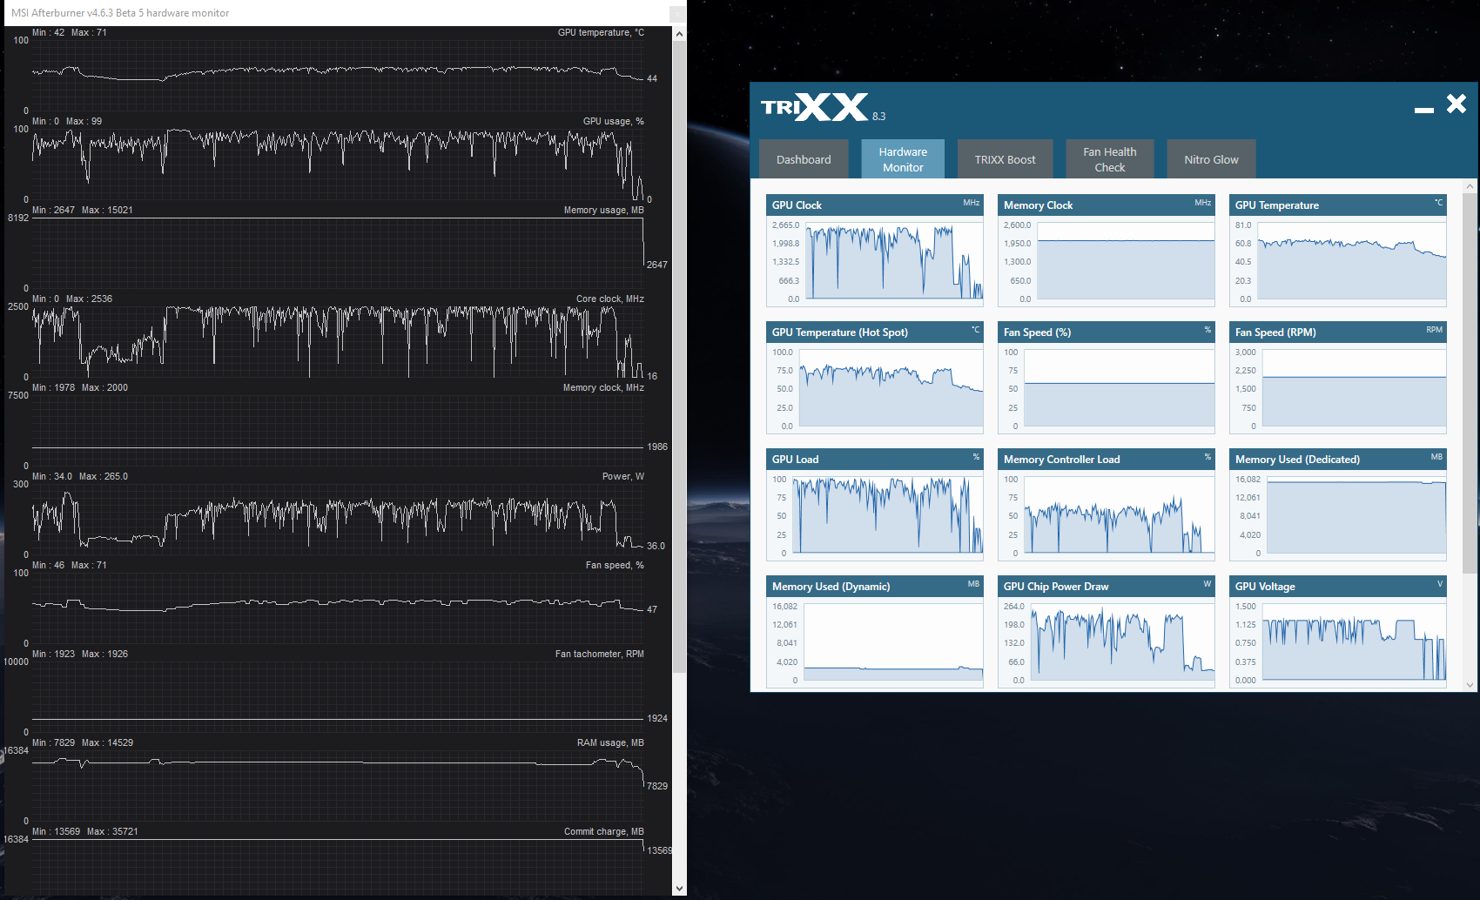Click the 'Fan speed, %' graph label

[615, 565]
